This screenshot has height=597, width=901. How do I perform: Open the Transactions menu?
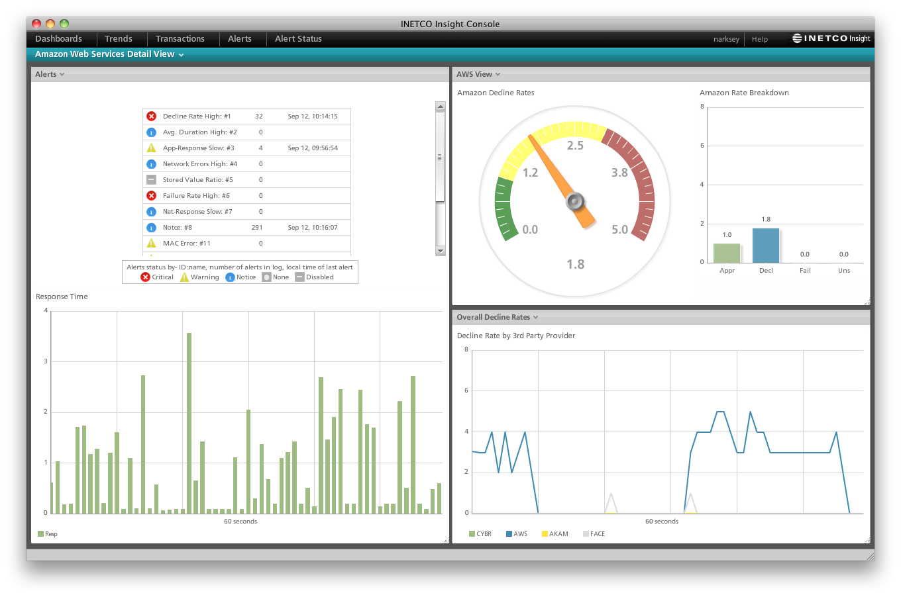(x=180, y=39)
